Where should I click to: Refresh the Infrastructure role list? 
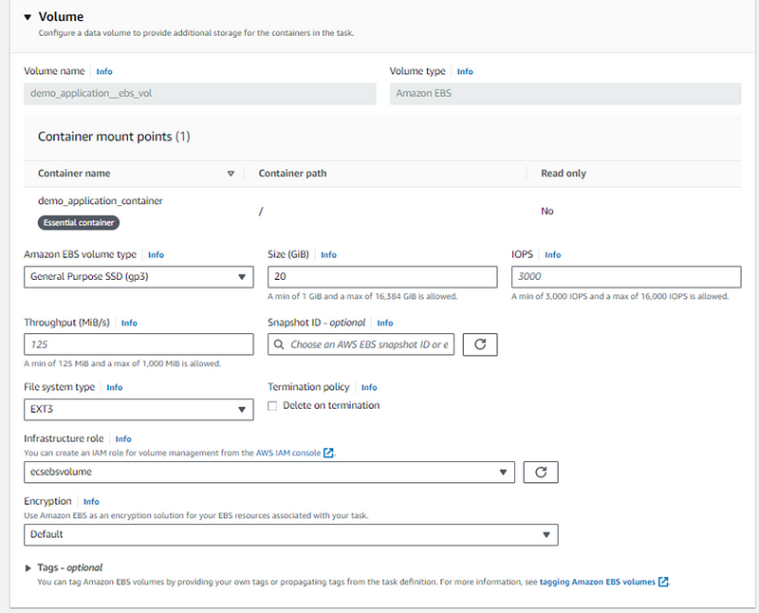point(541,473)
